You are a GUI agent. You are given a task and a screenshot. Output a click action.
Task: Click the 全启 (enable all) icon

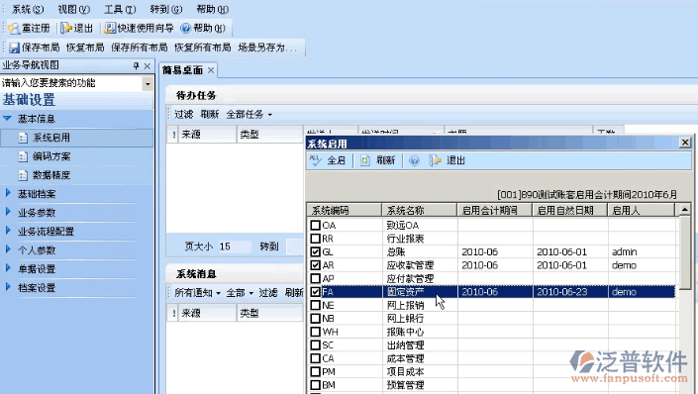(x=315, y=160)
